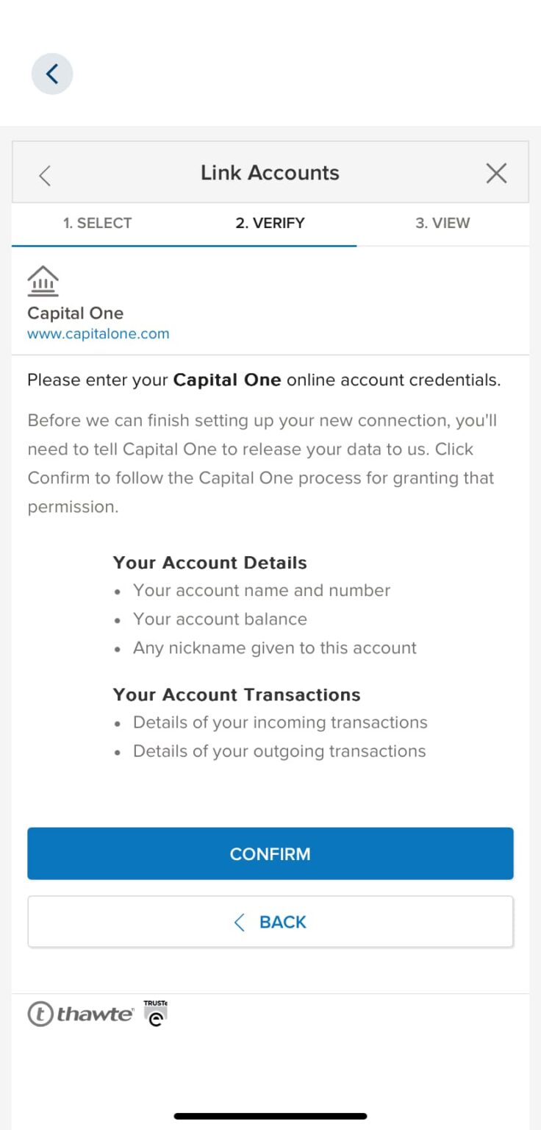The image size is (541, 1130).
Task: Switch to the "1. SELECT" tab
Action: tap(98, 223)
